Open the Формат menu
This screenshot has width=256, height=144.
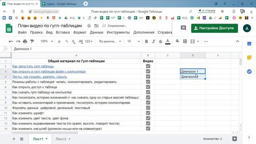pyautogui.click(x=80, y=32)
